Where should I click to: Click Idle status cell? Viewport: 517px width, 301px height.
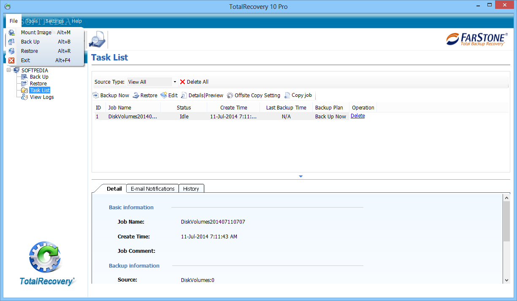click(184, 117)
